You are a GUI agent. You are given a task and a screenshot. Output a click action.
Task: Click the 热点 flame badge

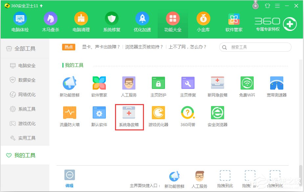(x=68, y=46)
